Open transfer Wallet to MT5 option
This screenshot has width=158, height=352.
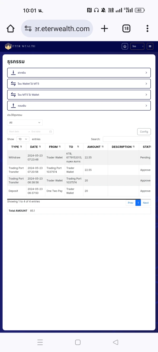click(79, 84)
